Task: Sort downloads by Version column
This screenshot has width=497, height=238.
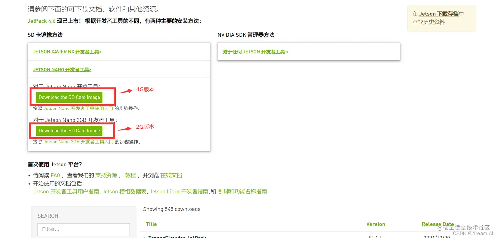Action: coord(376,224)
